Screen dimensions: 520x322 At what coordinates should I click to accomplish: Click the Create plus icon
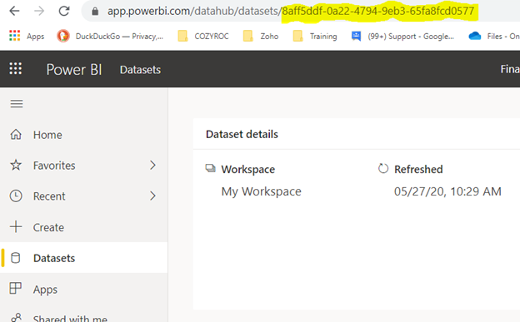point(16,227)
